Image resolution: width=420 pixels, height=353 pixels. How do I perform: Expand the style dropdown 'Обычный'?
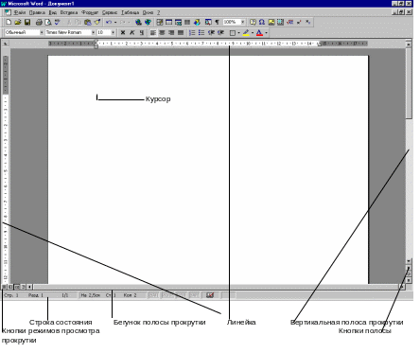pos(42,32)
